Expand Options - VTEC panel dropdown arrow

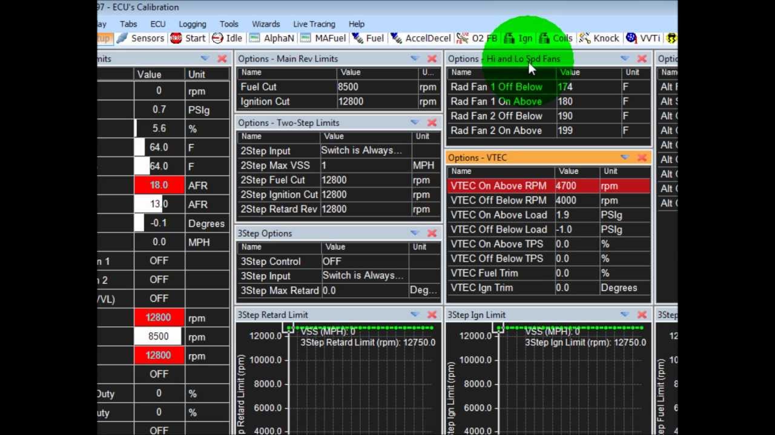click(x=625, y=158)
